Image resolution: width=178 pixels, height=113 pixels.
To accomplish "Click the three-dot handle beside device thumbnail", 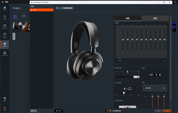I will click(14, 36).
